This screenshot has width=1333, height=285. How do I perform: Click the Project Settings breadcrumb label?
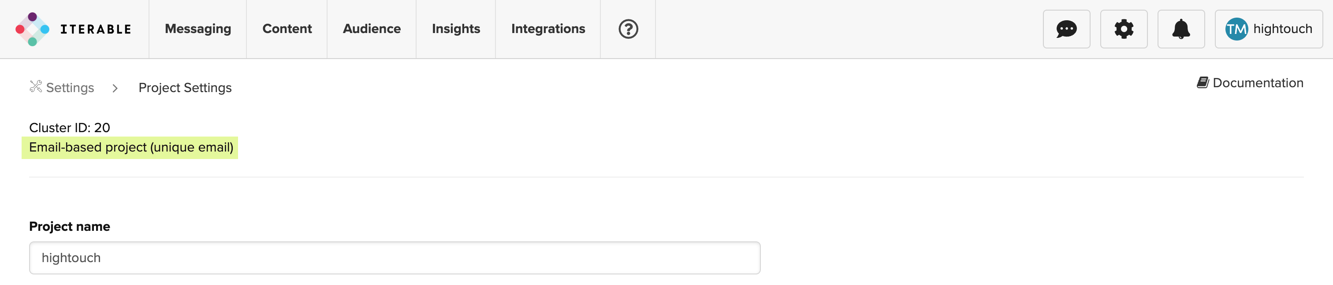tap(184, 87)
